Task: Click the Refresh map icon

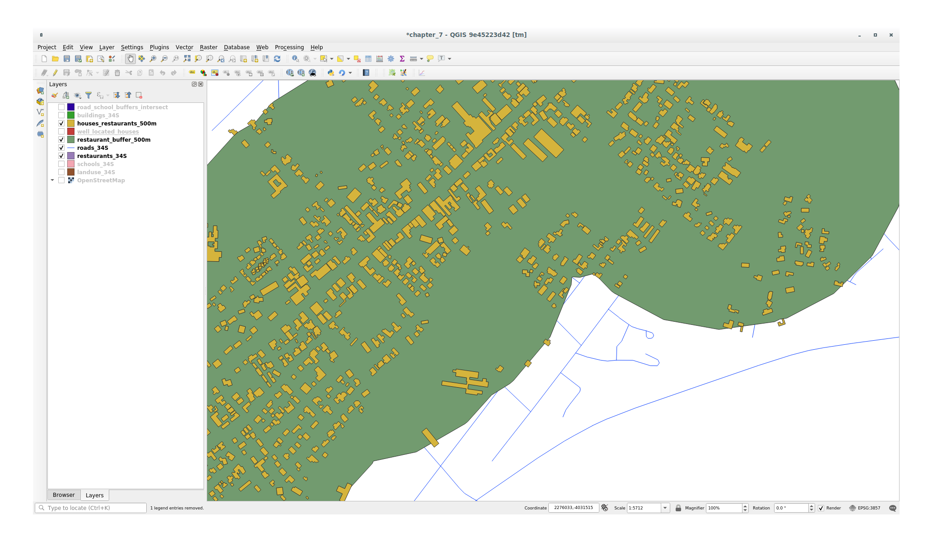Action: click(277, 59)
